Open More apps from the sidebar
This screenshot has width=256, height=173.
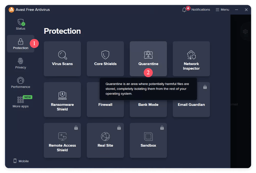tap(20, 102)
